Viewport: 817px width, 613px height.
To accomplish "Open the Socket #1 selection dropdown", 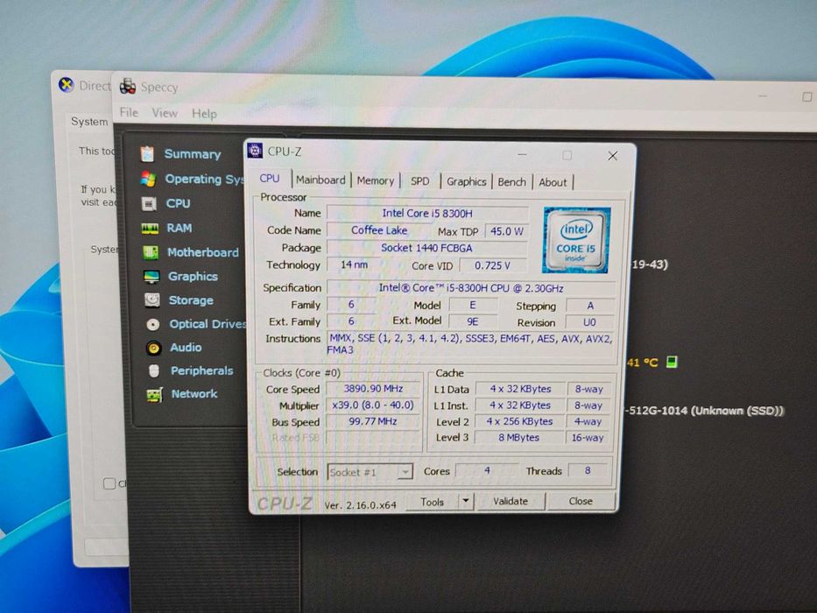I will click(370, 472).
